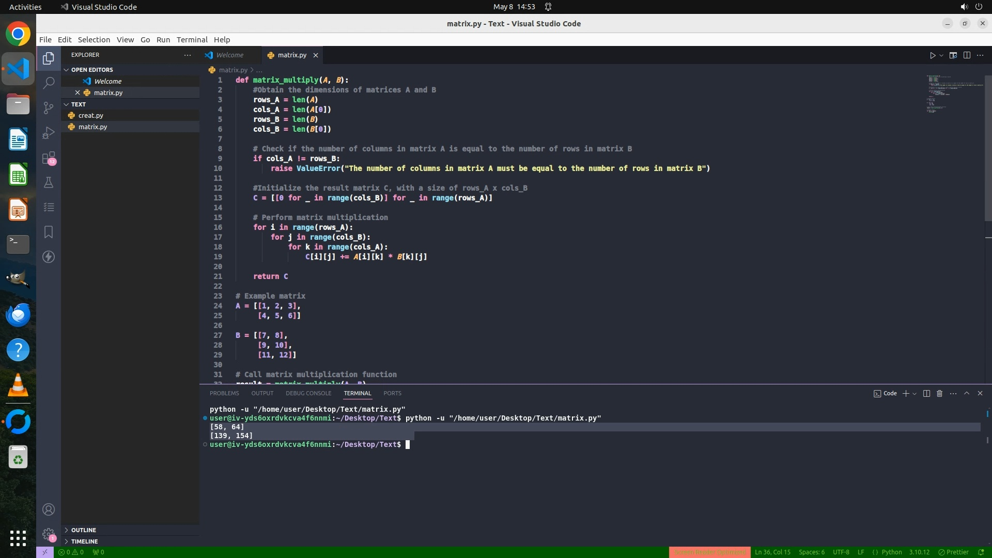Image resolution: width=992 pixels, height=558 pixels.
Task: Open the Extensions view icon
Action: coord(49,158)
